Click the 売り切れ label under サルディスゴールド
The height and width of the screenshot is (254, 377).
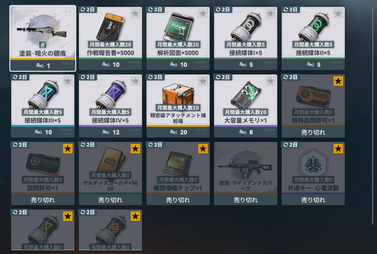pyautogui.click(x=111, y=200)
